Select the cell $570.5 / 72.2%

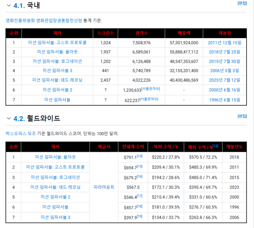[203, 157]
